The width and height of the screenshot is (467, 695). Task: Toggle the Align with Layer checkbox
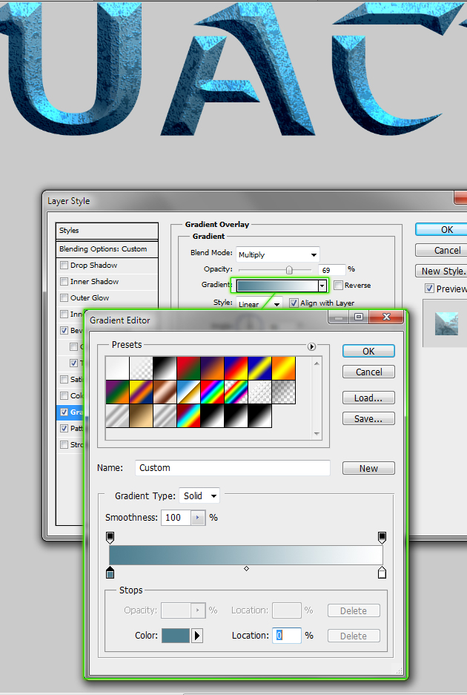click(x=294, y=303)
